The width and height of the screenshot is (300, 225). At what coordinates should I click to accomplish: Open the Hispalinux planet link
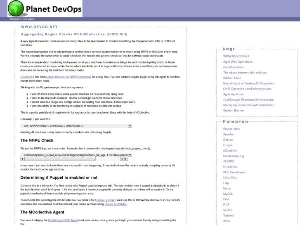pos(230,167)
